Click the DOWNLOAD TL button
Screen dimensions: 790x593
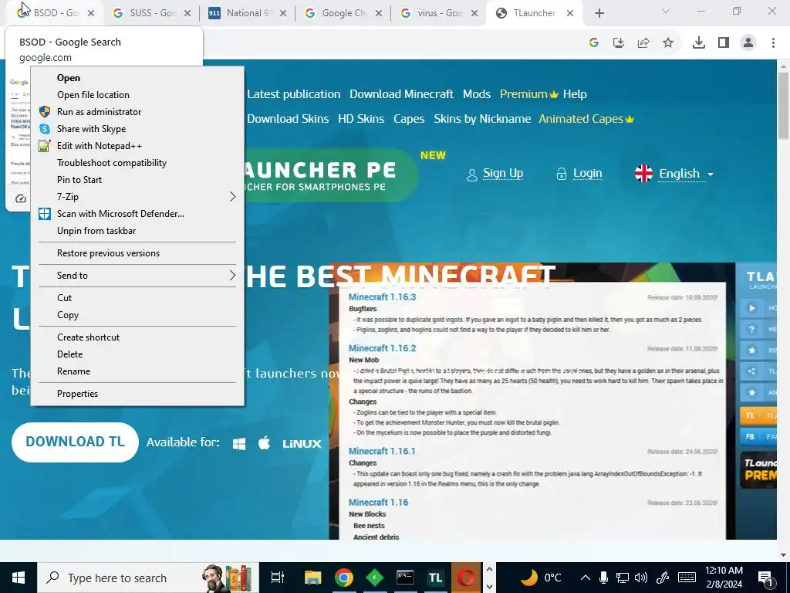[x=75, y=442]
